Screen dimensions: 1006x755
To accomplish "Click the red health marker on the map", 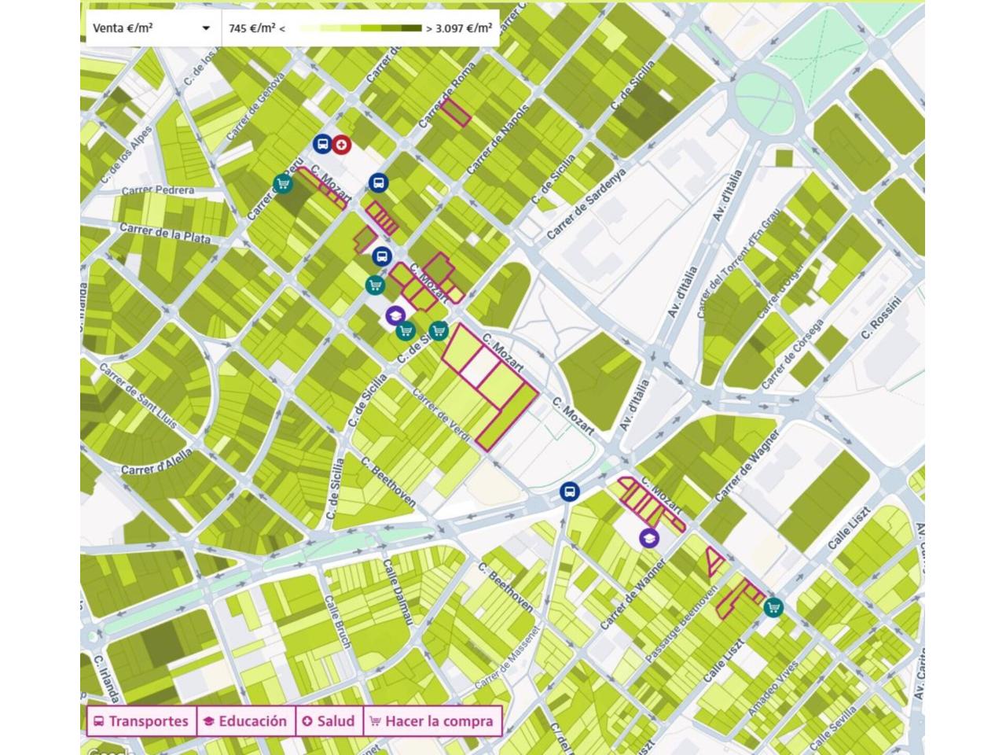I will [341, 144].
